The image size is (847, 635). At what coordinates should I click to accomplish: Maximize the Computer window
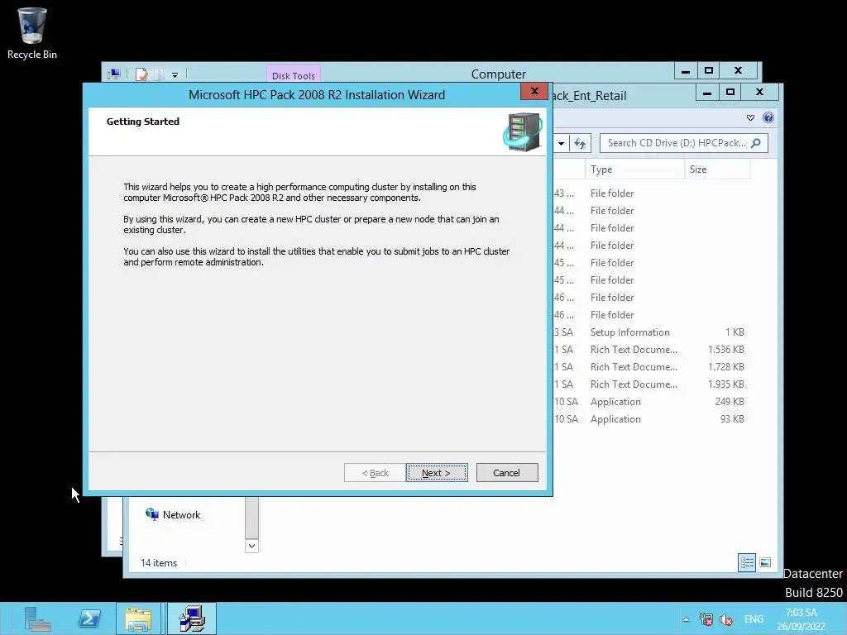(x=709, y=71)
